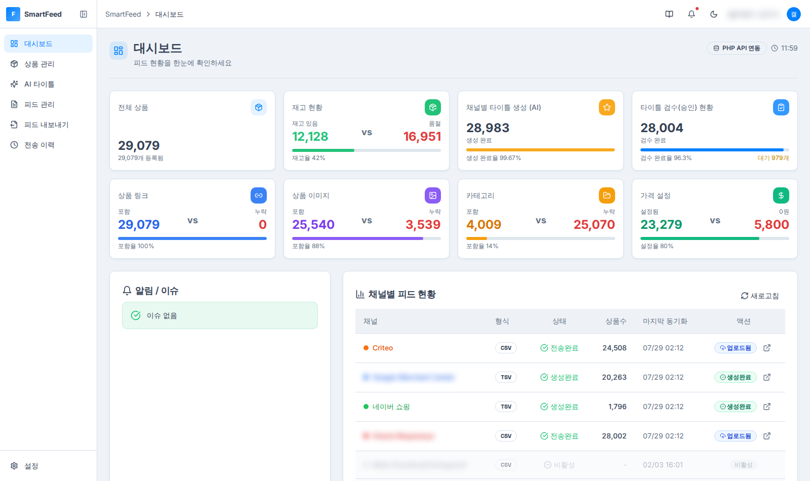Open external link icon in 네이버 쇼핑 row
Image resolution: width=810 pixels, height=481 pixels.
[x=767, y=407]
